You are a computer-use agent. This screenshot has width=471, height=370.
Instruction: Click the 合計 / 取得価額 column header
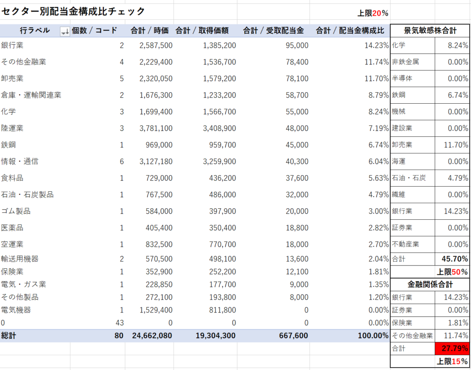(x=205, y=31)
